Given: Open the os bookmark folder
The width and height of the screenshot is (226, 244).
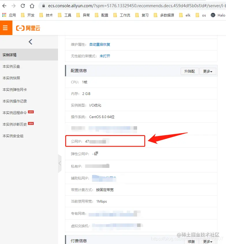Looking at the screenshot, I should coord(201,15).
